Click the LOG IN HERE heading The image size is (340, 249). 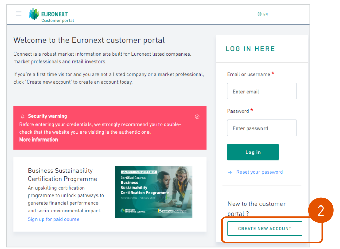(x=250, y=49)
